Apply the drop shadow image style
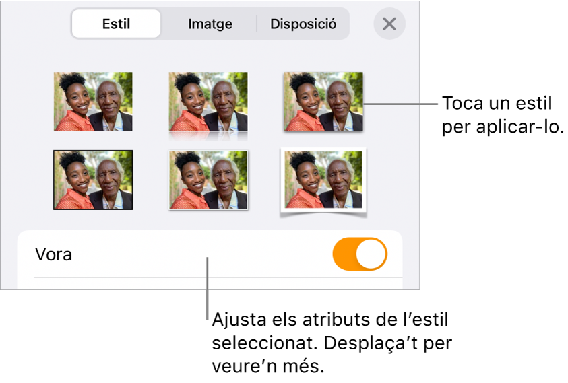The image size is (568, 383). pos(323,102)
